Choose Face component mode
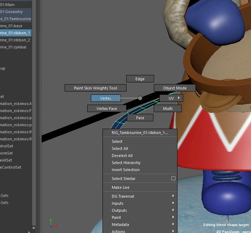 [140, 118]
